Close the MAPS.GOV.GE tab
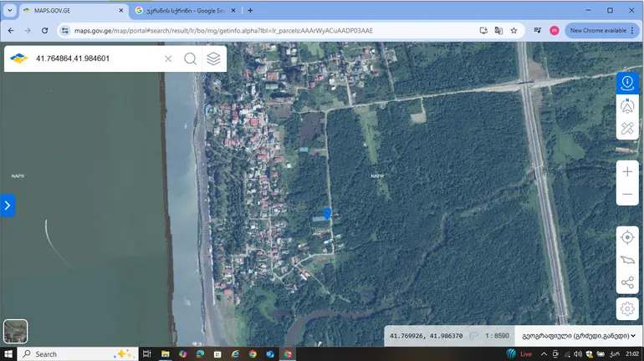644x361 pixels. [x=120, y=11]
